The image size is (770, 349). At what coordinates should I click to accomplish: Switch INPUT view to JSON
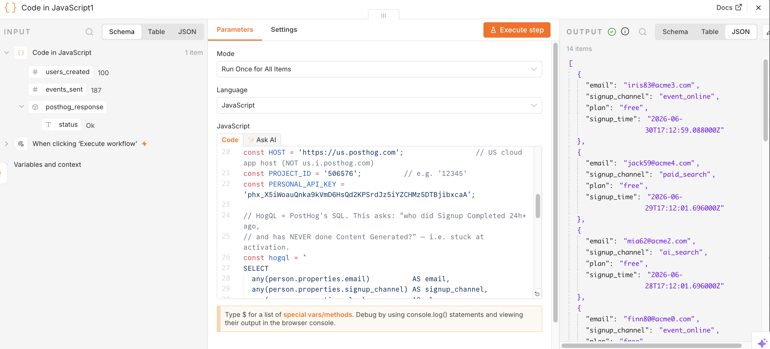(x=187, y=32)
